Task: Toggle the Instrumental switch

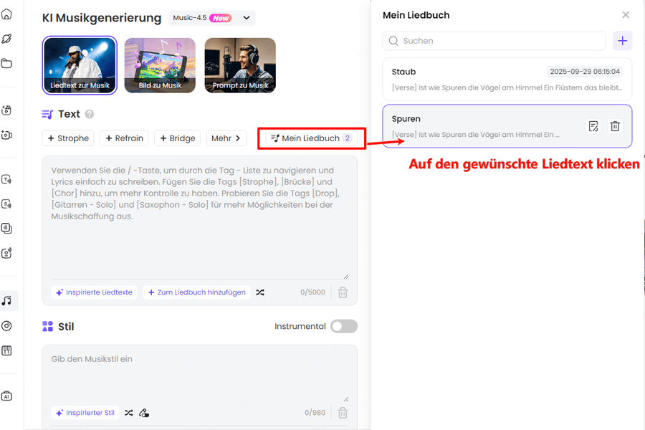Action: point(344,326)
